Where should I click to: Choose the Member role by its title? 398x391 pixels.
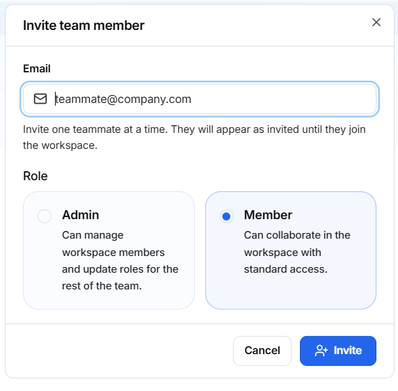pos(268,215)
